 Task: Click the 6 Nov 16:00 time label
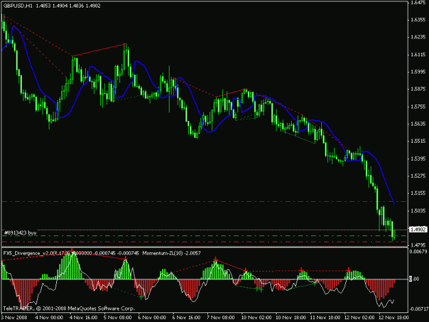tap(186, 317)
